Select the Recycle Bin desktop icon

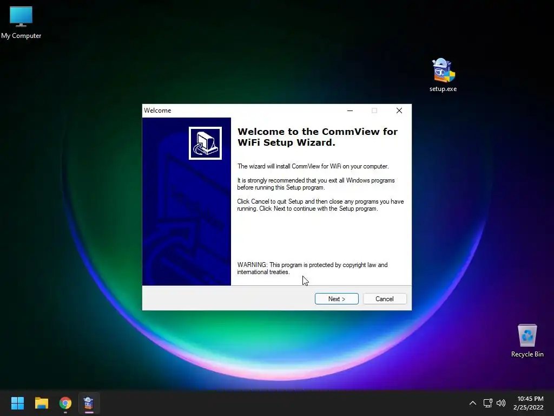pos(527,341)
